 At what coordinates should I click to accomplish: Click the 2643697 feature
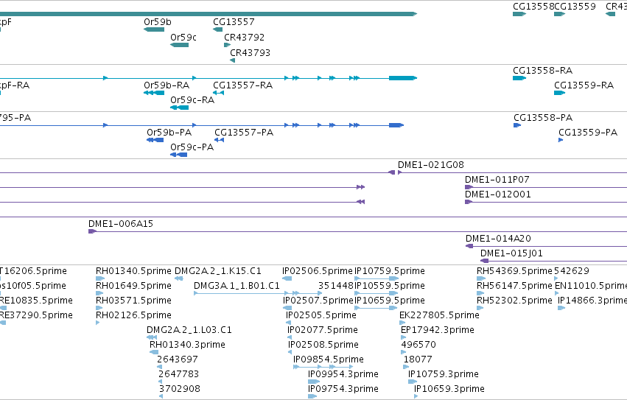160,367
